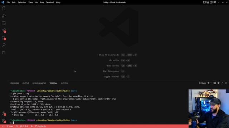Click the 'Locking support detected' line
Screen dimensions: 229x128
52,96
